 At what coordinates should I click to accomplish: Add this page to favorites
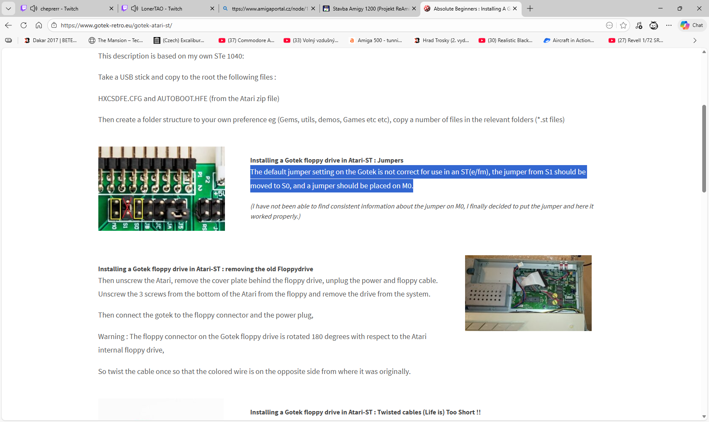(623, 25)
